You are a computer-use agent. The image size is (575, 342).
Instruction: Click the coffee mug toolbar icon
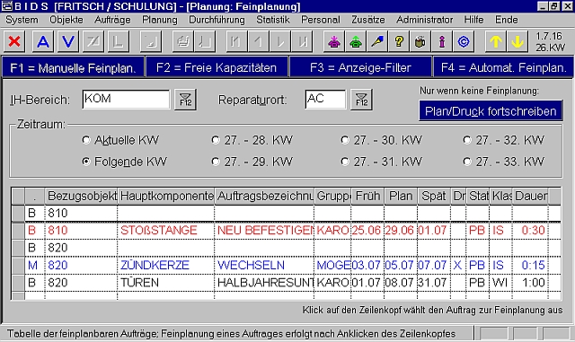(x=420, y=41)
